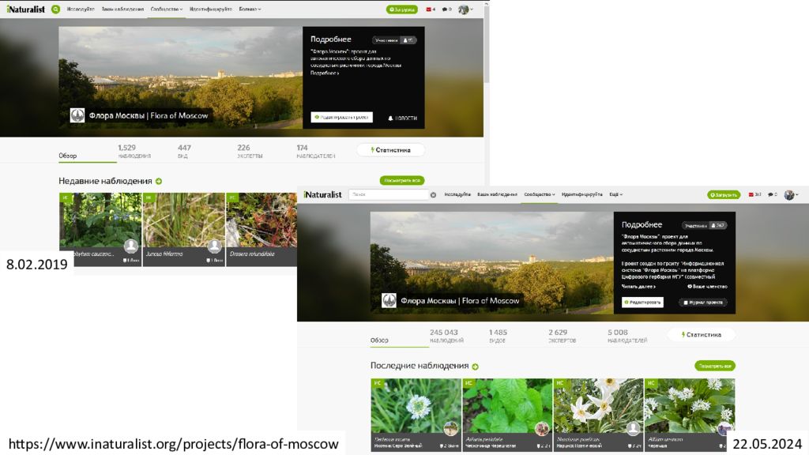Select the Обзор tab on the 2024 page
The width and height of the screenshot is (809, 455).
click(x=379, y=340)
